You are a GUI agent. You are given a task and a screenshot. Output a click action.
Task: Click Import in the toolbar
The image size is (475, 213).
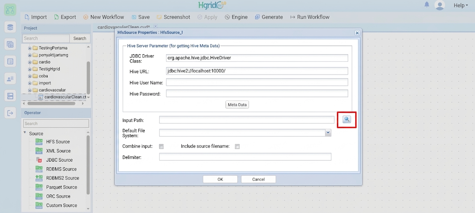pos(35,17)
